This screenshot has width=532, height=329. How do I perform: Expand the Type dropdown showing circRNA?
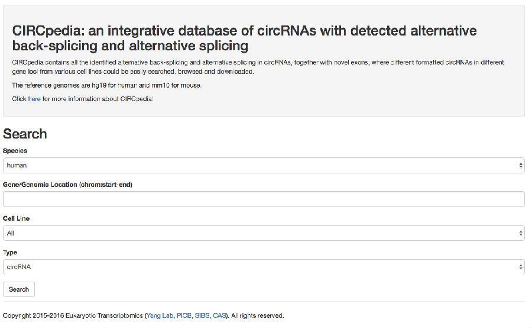point(264,267)
